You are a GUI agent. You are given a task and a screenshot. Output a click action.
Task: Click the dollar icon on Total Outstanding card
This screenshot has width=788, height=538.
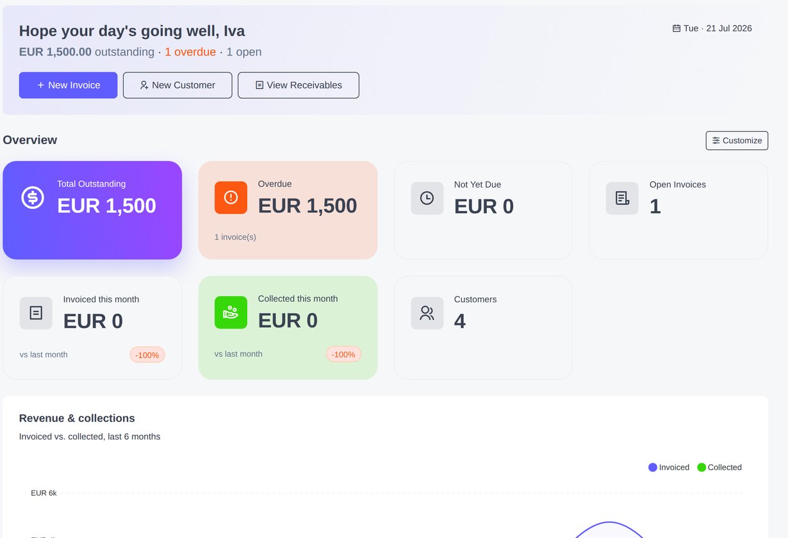click(x=33, y=197)
